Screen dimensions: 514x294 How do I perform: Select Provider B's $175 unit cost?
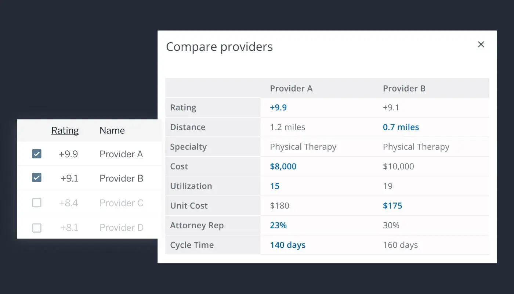[392, 205]
